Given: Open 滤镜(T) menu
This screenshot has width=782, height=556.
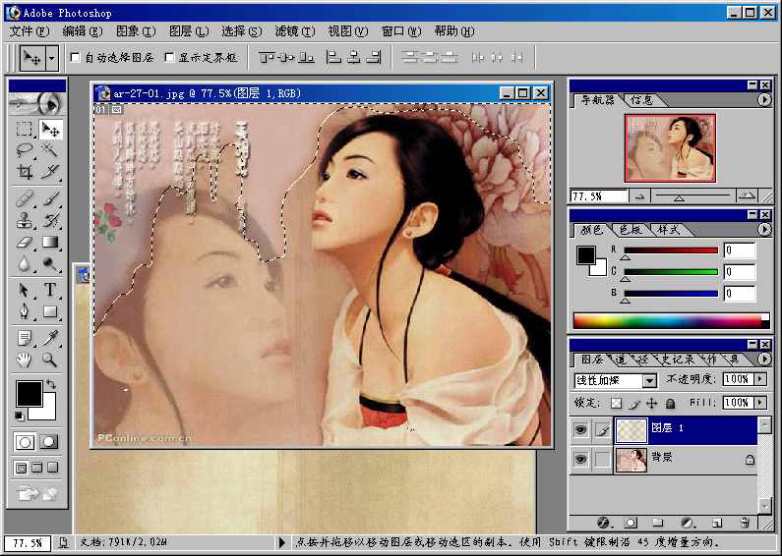Looking at the screenshot, I should pyautogui.click(x=295, y=31).
